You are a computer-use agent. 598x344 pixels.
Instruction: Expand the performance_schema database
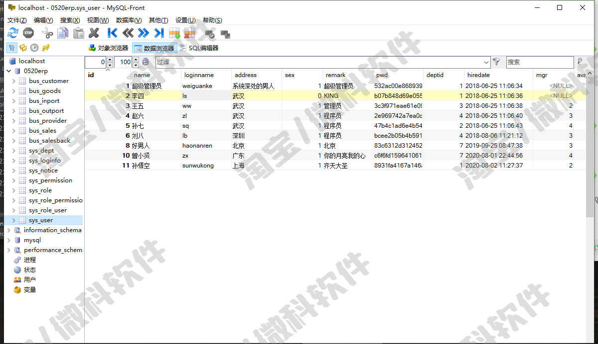(9, 250)
